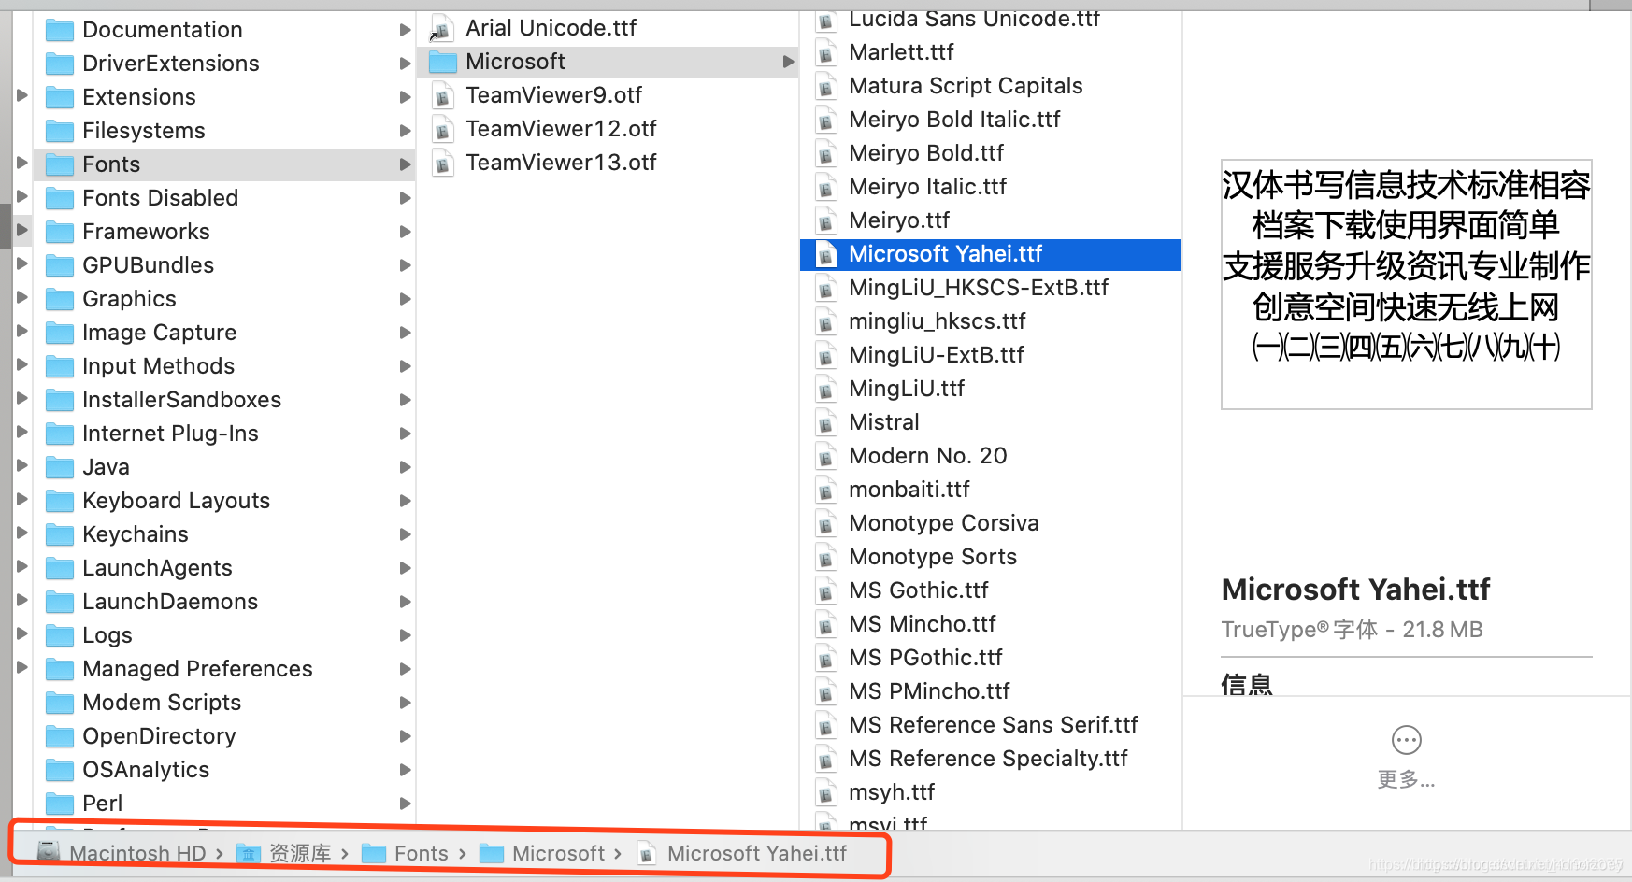Click the Filesystems folder icon
The height and width of the screenshot is (882, 1632).
click(60, 131)
